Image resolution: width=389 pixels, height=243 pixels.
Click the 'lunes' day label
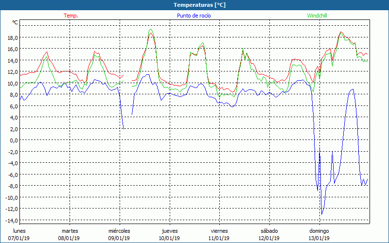tap(19, 231)
